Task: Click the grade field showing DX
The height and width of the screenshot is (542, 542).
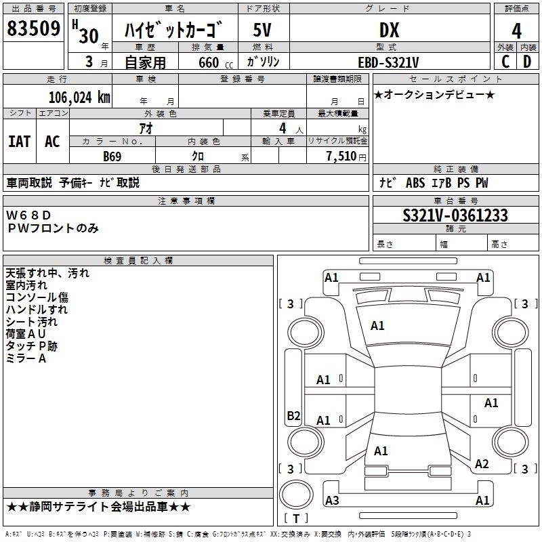Action: pos(388,30)
